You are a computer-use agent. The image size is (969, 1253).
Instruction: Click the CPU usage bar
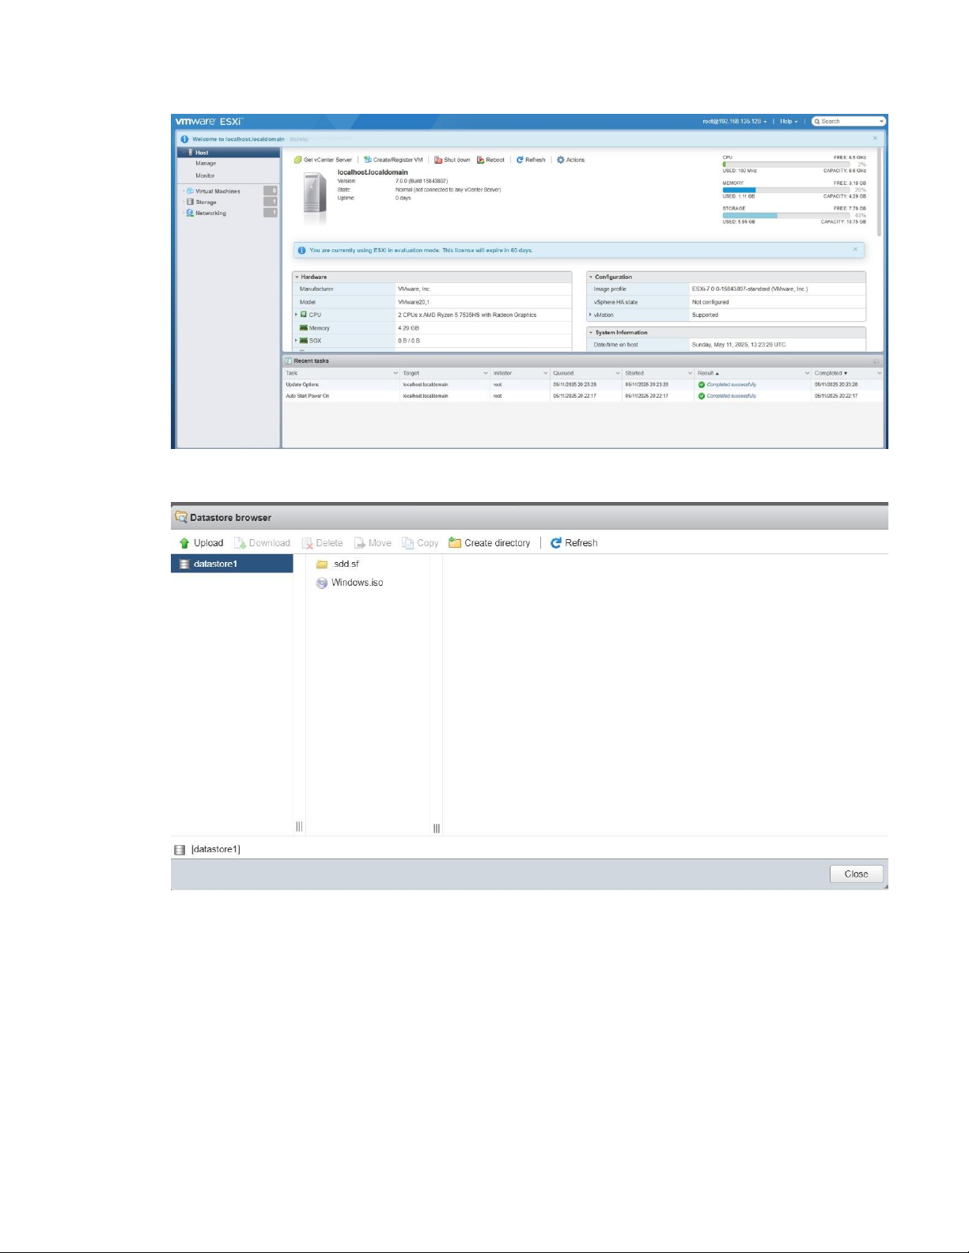point(786,164)
